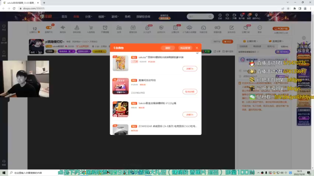Viewport: 314px width, 176px height.
Task: Click the ZOWIEGEAR 卓威鼠标 product title
Action: coord(168,126)
